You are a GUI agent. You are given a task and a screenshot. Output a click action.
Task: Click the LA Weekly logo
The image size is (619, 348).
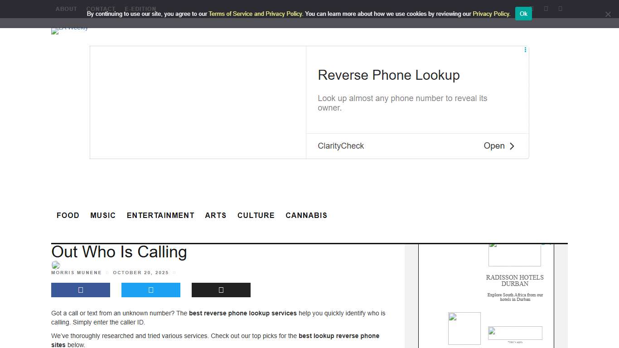pyautogui.click(x=69, y=31)
